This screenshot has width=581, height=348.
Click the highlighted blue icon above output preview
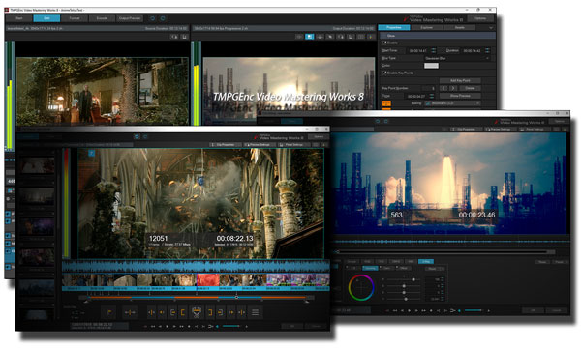(310, 37)
